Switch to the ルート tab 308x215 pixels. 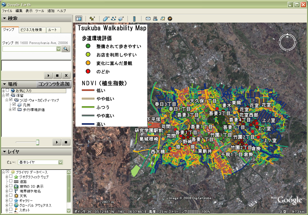click(x=52, y=30)
